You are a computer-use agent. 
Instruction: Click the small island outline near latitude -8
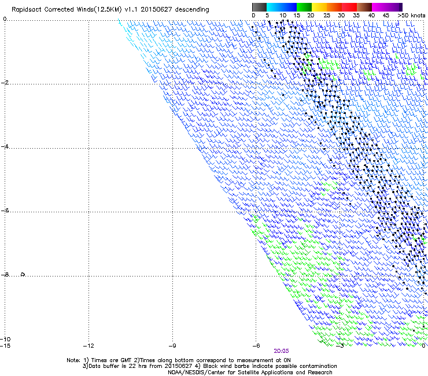click(23, 274)
